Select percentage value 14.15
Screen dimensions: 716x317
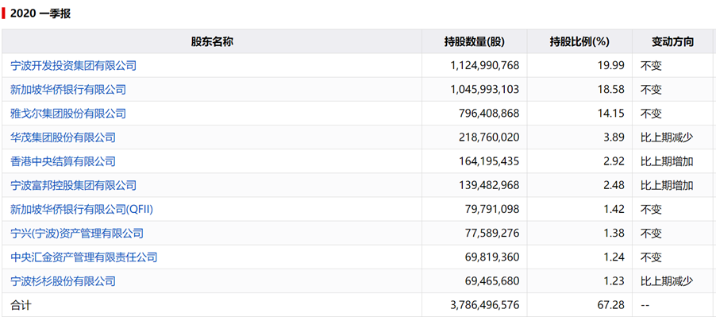pyautogui.click(x=612, y=114)
